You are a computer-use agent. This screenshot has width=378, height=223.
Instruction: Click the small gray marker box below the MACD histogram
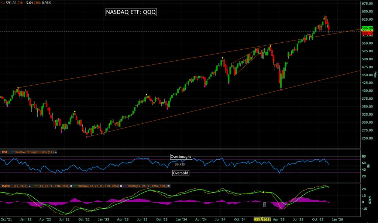pos(264,205)
